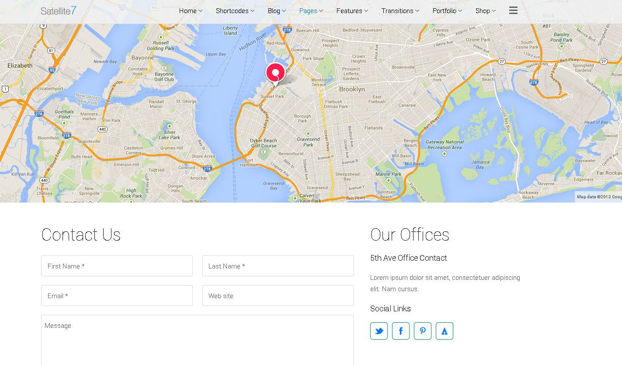Click the Twitter social link icon
This screenshot has width=622, height=365.
tap(379, 331)
